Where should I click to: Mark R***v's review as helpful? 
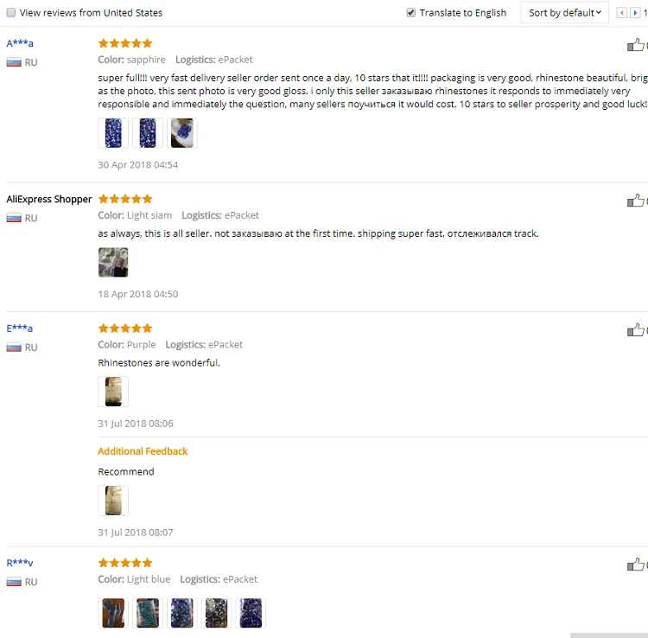(x=636, y=565)
